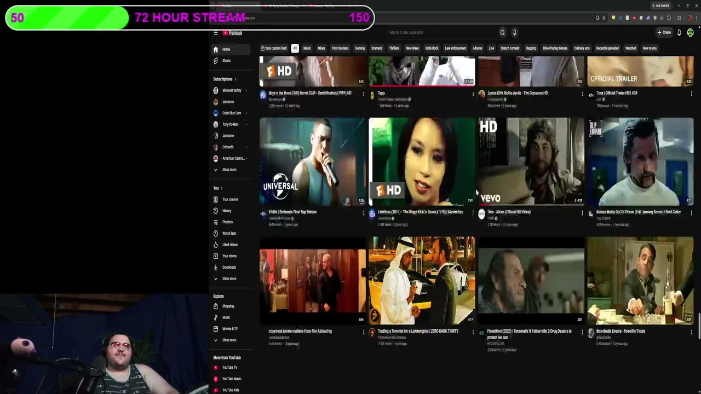Open the notifications bell
Screen dimensions: 701x394
coord(679,32)
